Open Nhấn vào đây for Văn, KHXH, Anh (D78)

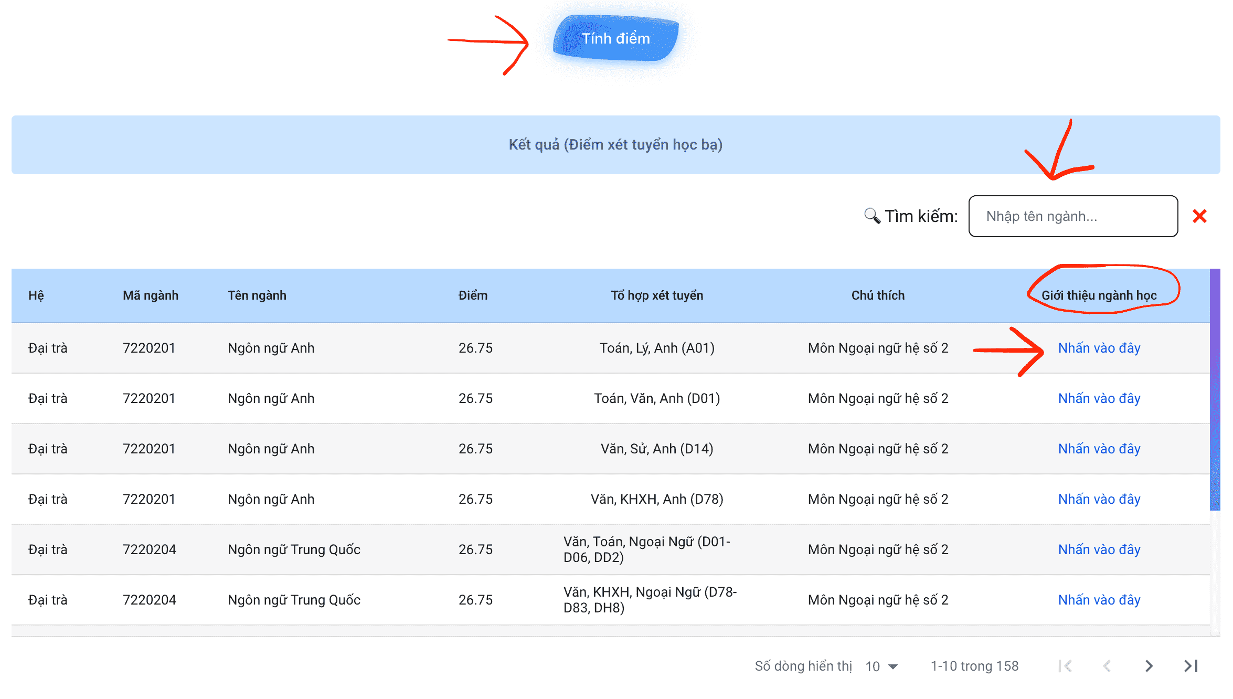click(1099, 499)
